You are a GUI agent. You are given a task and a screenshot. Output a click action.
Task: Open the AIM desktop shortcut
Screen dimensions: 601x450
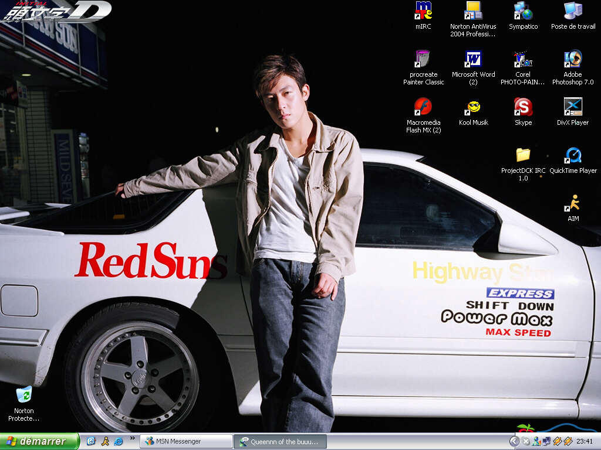[x=573, y=203]
